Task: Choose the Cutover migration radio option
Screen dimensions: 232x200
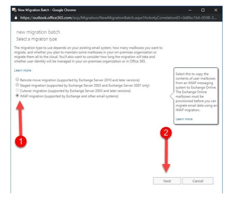Action: click(17, 90)
